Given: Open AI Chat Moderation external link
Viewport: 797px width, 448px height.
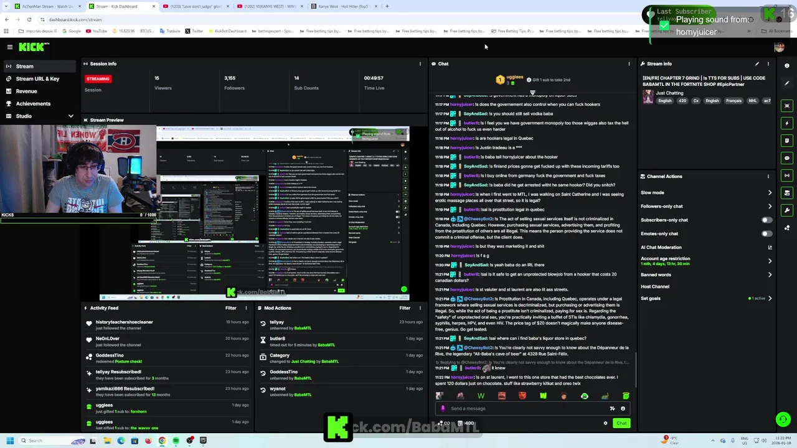Looking at the screenshot, I should pos(770,247).
